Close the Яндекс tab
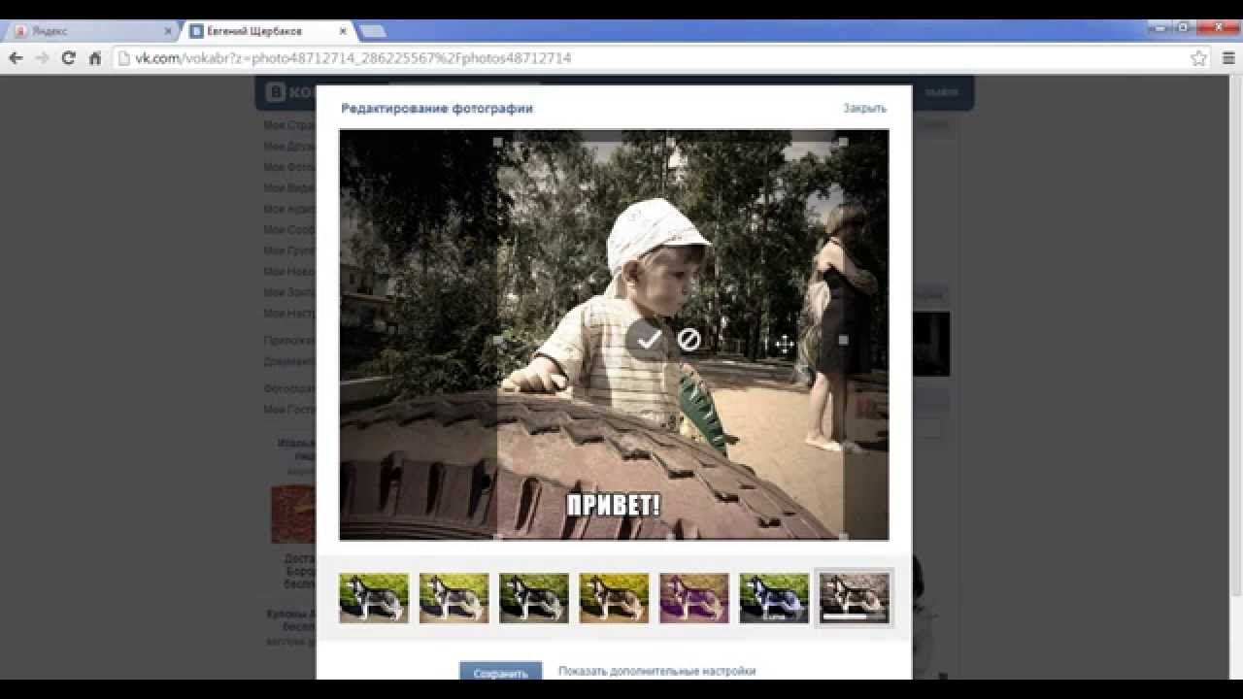Screen dimensions: 1243x699 (168, 31)
